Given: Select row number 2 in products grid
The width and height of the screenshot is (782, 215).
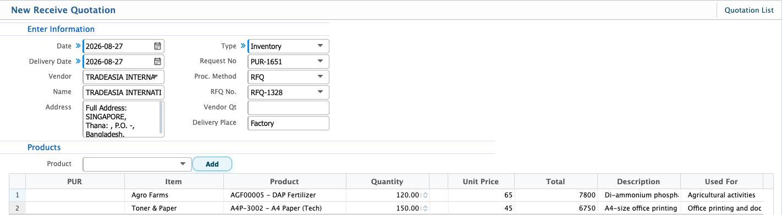Looking at the screenshot, I should click(x=18, y=208).
